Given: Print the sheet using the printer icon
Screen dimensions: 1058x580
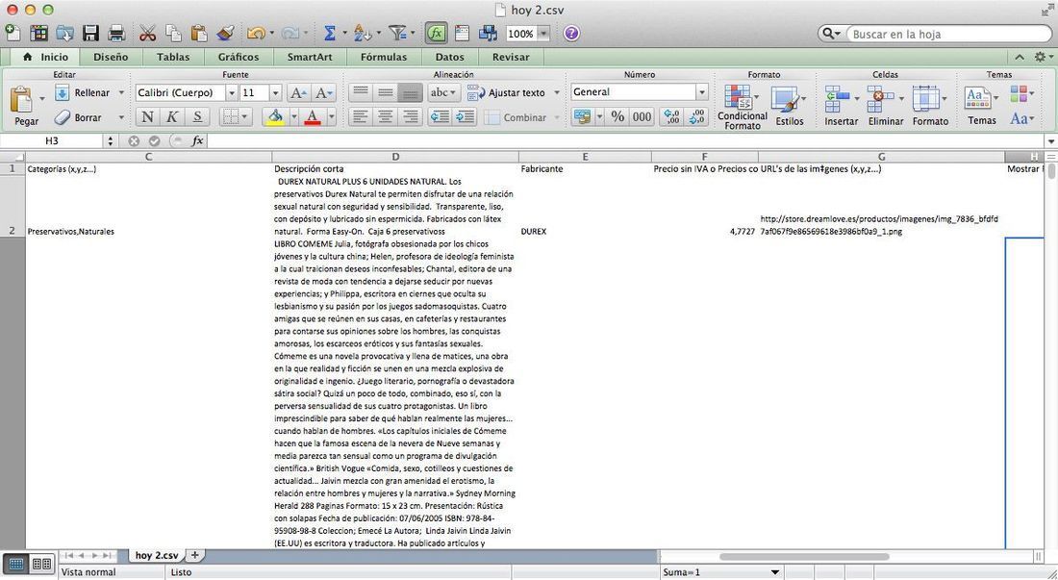Looking at the screenshot, I should (x=116, y=33).
